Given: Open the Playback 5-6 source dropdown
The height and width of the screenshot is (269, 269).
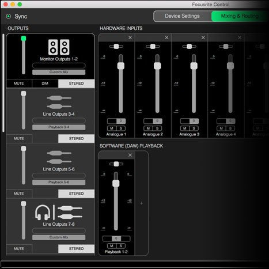Looking at the screenshot, I should [59, 182].
